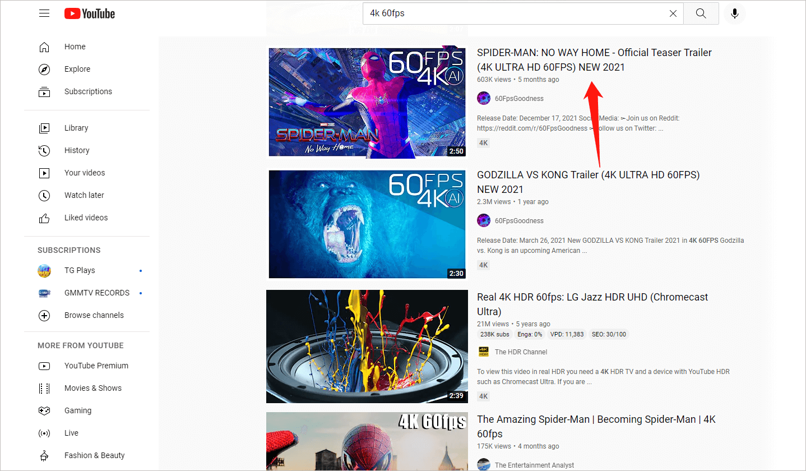Start voice search with microphone
Screen dimensions: 806x471
pyautogui.click(x=734, y=13)
